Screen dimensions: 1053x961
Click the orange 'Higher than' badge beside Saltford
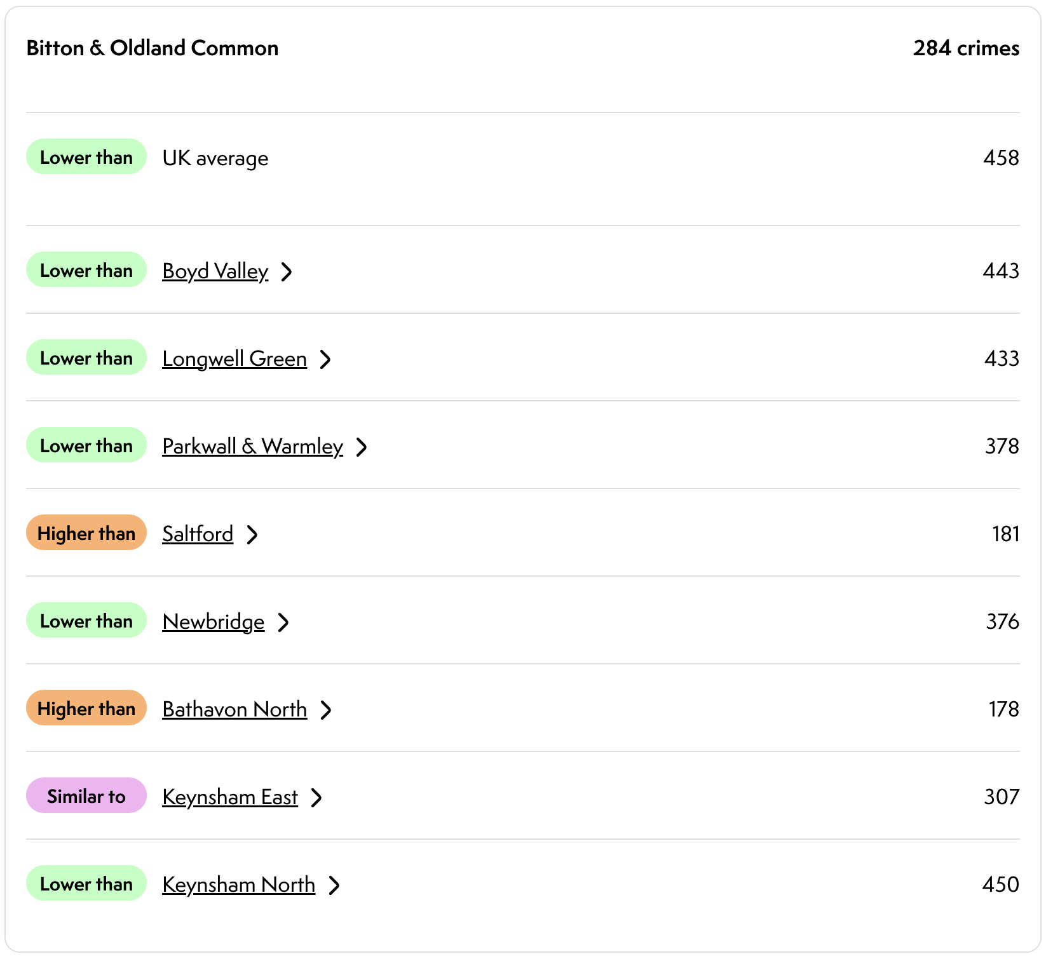coord(86,533)
